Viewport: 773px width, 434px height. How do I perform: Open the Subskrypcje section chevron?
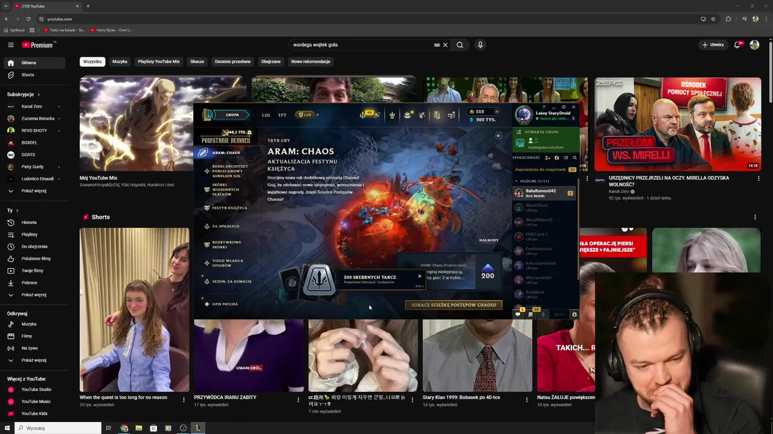tap(39, 95)
